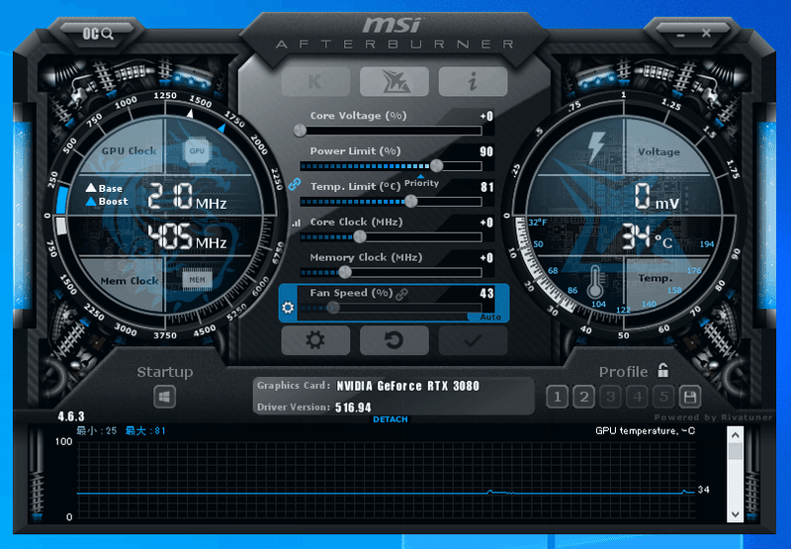
Task: Click the Priority marker under Power Limit
Action: [421, 182]
